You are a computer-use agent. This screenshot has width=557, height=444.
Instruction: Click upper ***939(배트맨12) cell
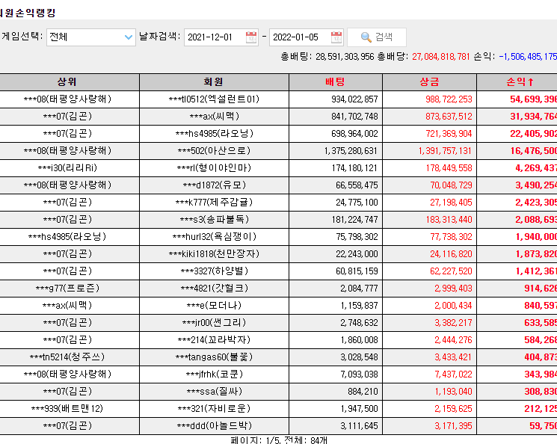[x=67, y=408]
